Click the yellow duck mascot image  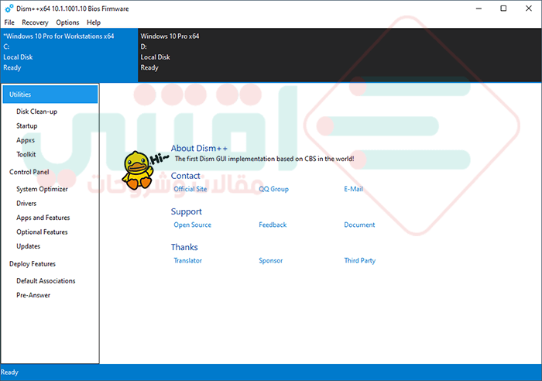tap(138, 170)
